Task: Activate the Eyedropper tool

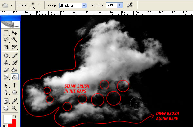Action: pos(14,101)
